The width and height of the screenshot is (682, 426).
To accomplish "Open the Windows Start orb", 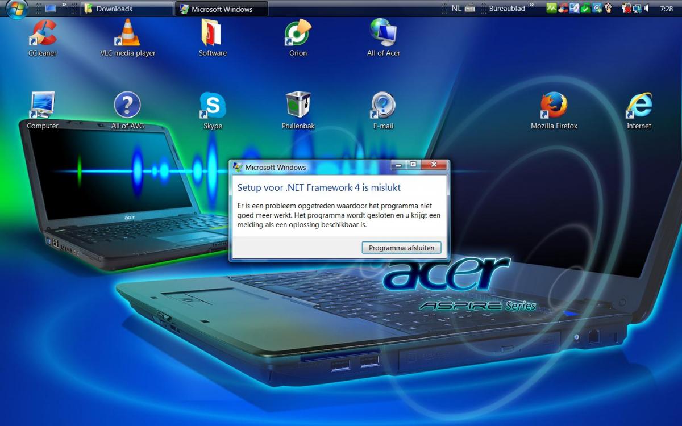I will [16, 9].
